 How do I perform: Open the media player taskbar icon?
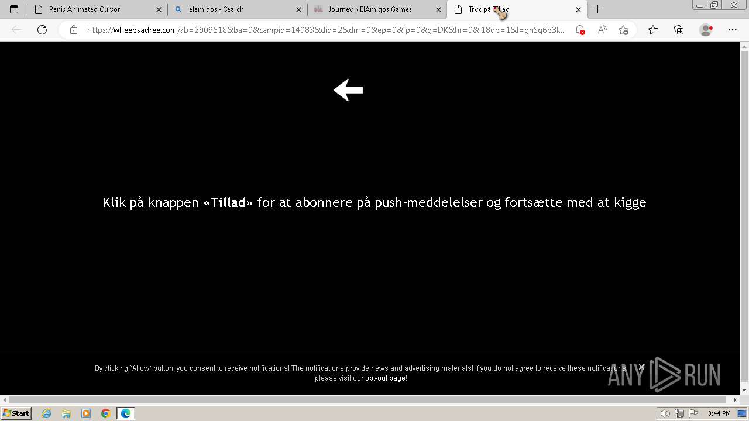pos(86,413)
